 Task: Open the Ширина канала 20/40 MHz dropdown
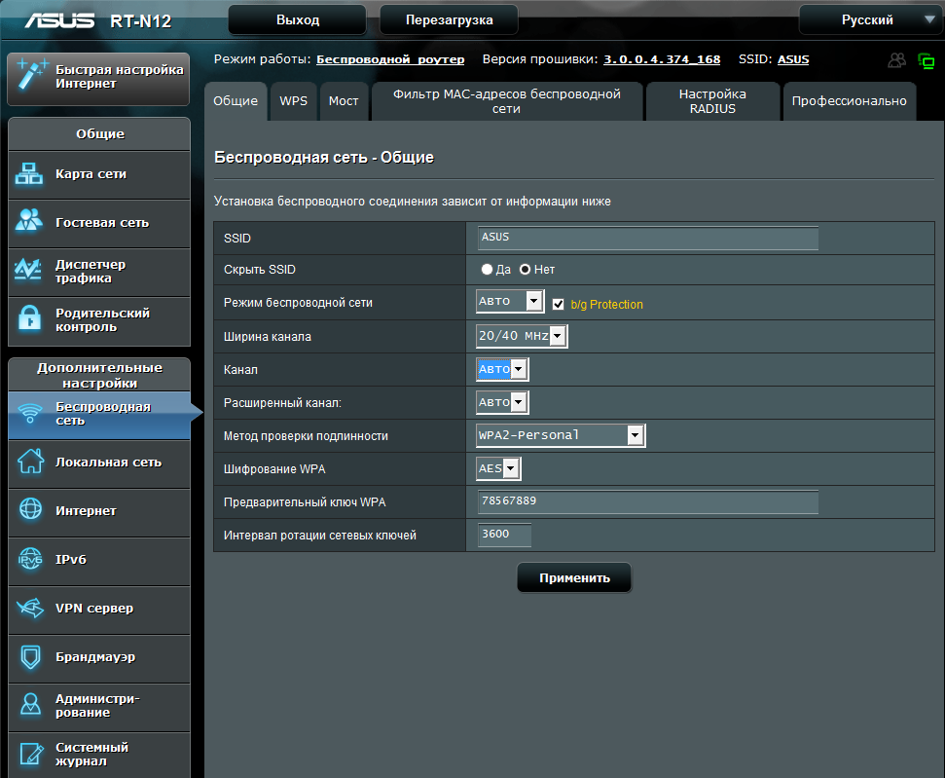522,336
